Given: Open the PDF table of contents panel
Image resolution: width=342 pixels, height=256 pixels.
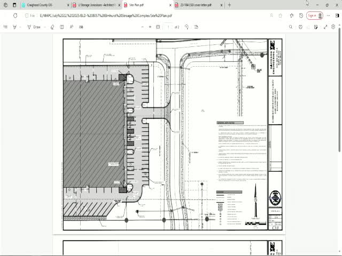Looking at the screenshot, I should 6,27.
